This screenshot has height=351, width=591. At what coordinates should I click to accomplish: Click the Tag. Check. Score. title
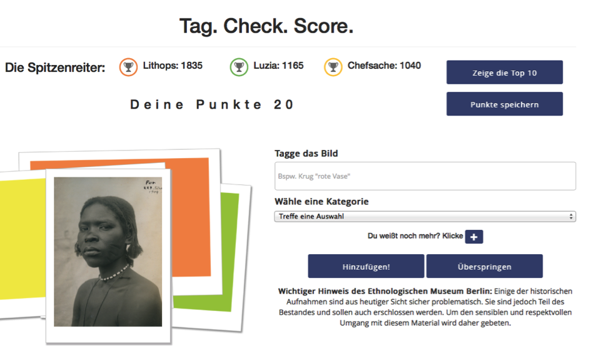[x=266, y=26]
